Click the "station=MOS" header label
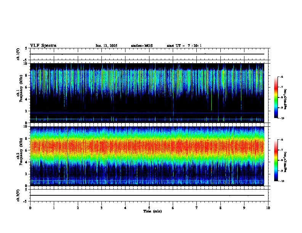 click(142, 46)
